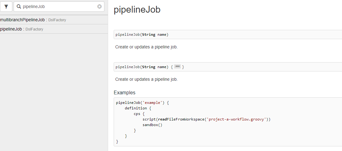Clear the search text with the X icon
Viewport: 342px width, 151px height.
click(99, 6)
